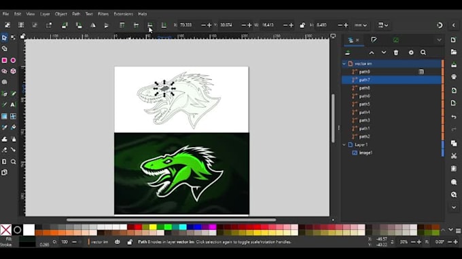
Task: Decrease width with minus button
Action: click(285, 25)
